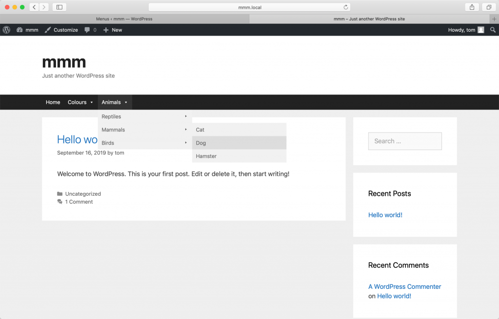Click the WordPress logo in admin bar

point(6,30)
